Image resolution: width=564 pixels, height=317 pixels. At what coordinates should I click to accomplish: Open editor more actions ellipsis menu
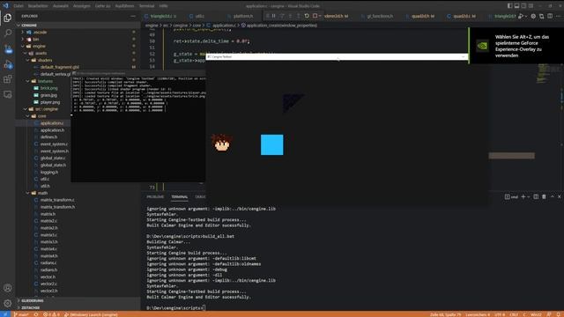pyautogui.click(x=558, y=16)
